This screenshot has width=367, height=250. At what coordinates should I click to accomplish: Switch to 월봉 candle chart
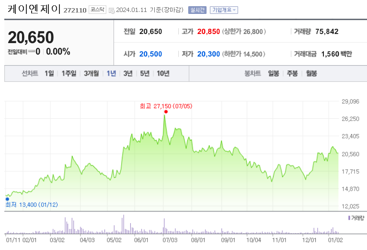pos(311,73)
